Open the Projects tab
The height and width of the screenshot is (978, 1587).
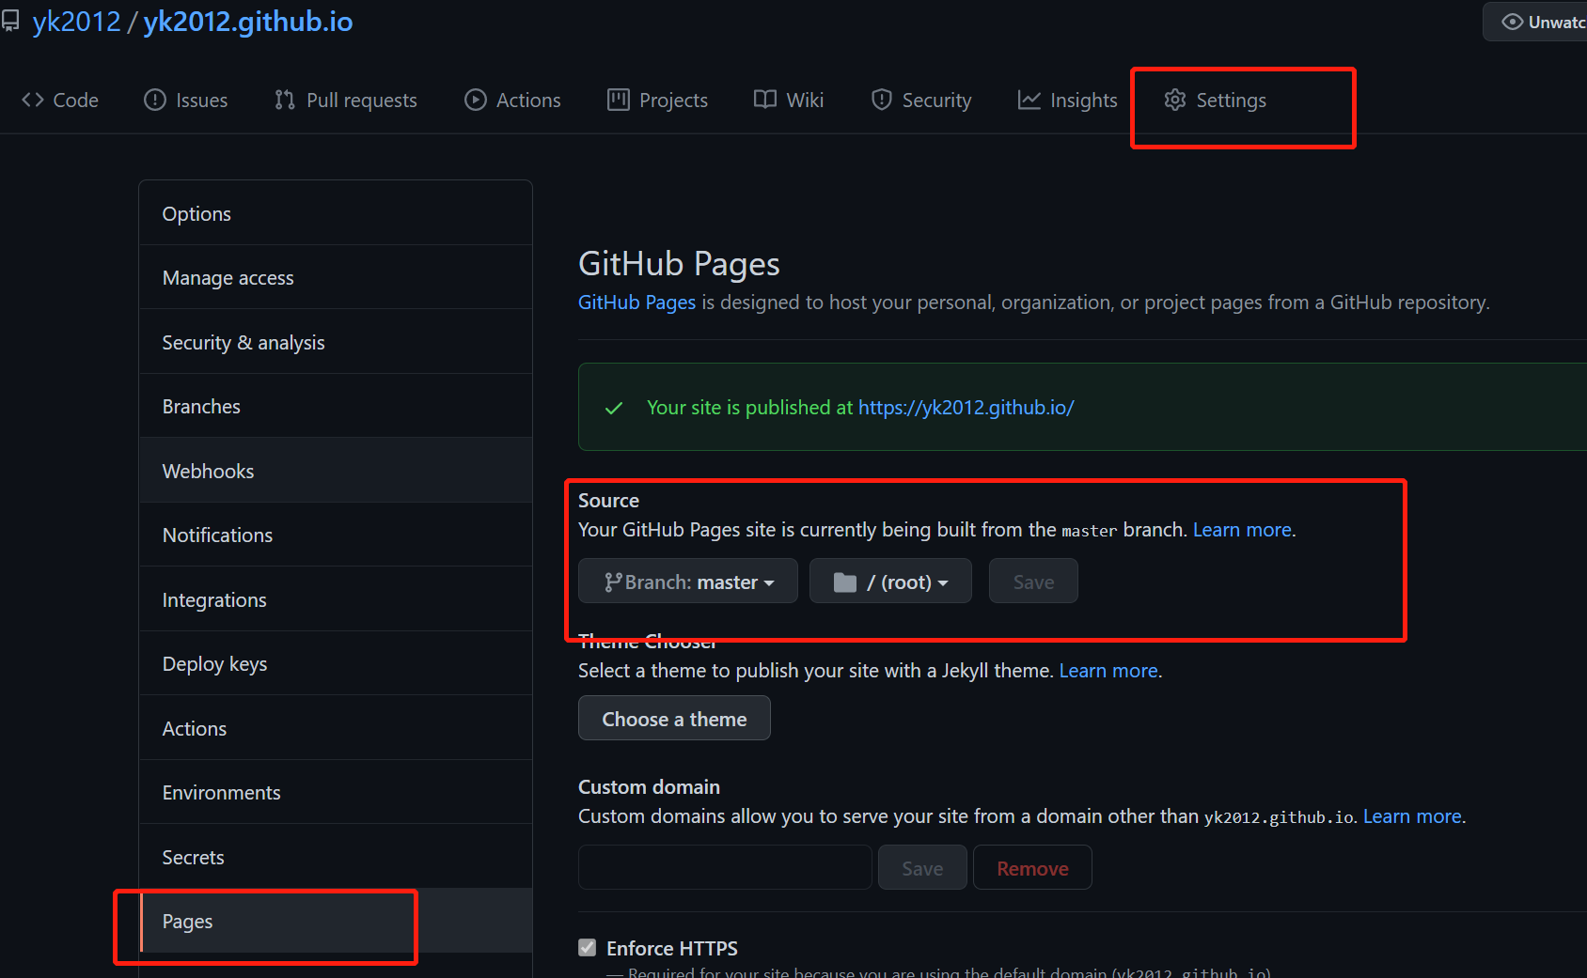tap(657, 101)
